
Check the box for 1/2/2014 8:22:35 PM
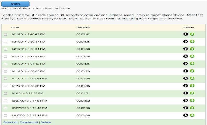(6, 93)
